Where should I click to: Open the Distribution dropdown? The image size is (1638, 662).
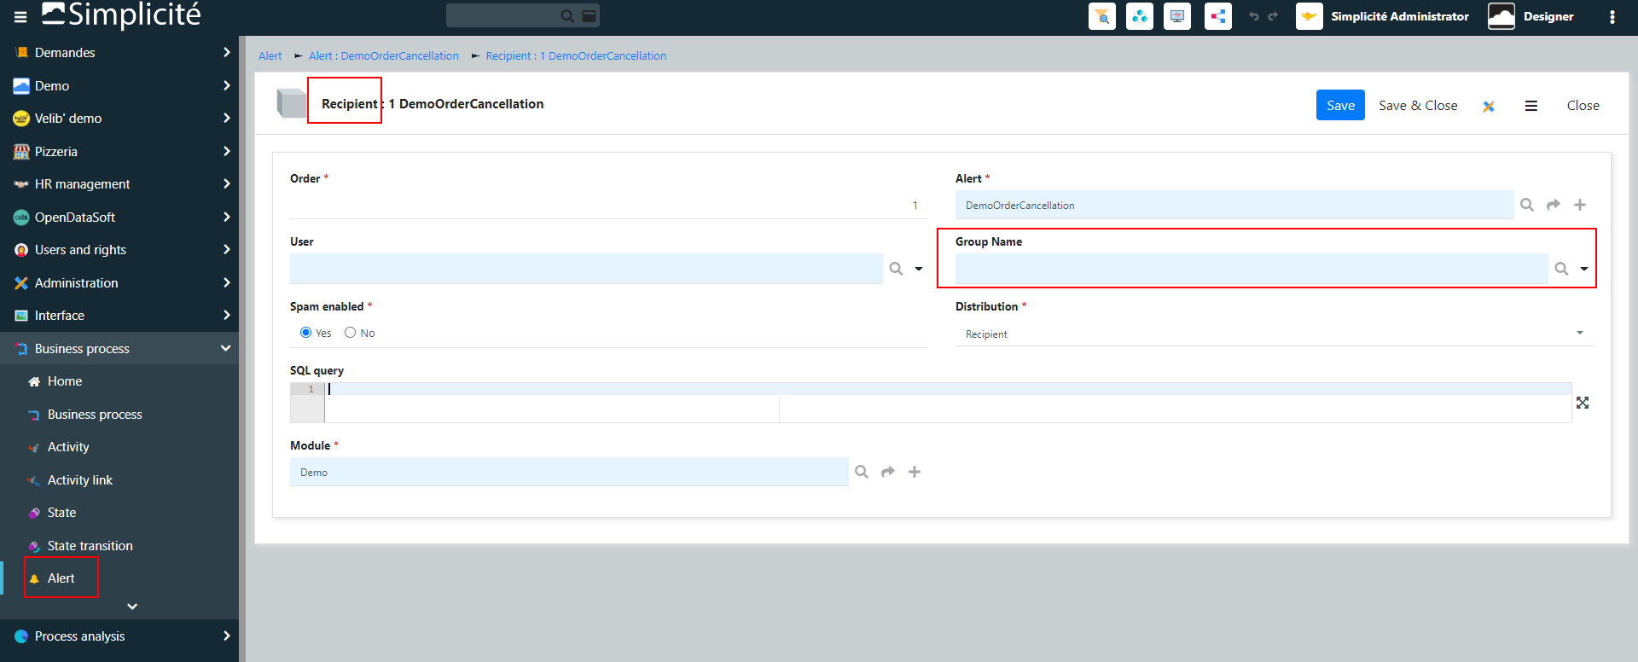pyautogui.click(x=1274, y=334)
